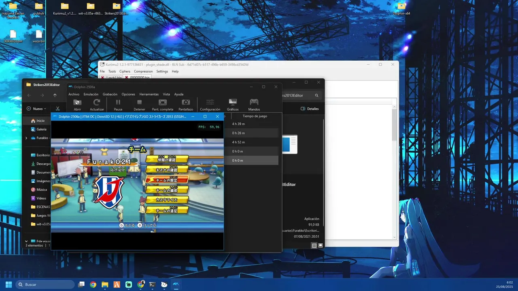Open the ESCENAS folder in the sidebar
Image resolution: width=518 pixels, height=291 pixels.
[40, 207]
